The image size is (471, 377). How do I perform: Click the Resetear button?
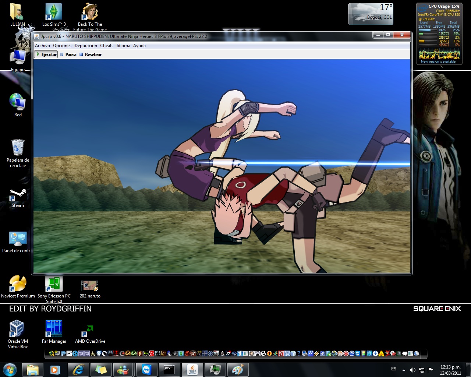click(91, 54)
